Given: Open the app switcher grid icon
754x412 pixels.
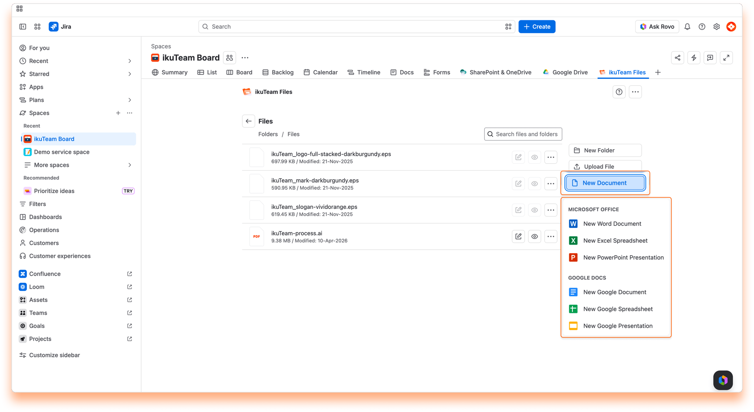Looking at the screenshot, I should [x=37, y=26].
